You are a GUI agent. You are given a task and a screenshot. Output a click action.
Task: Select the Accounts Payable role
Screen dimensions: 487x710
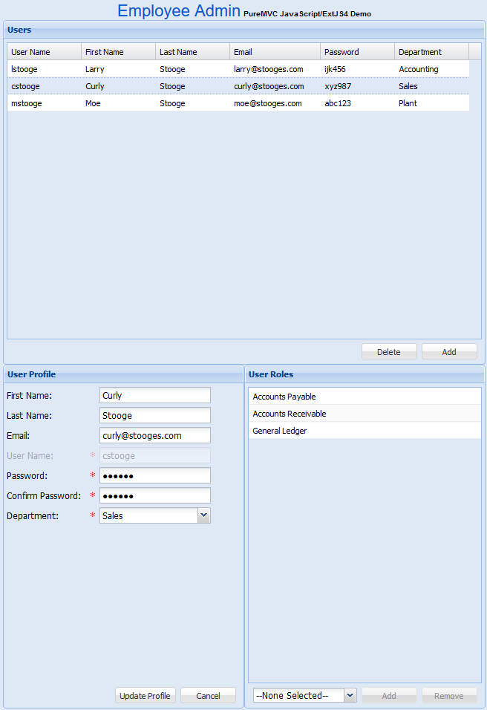365,396
